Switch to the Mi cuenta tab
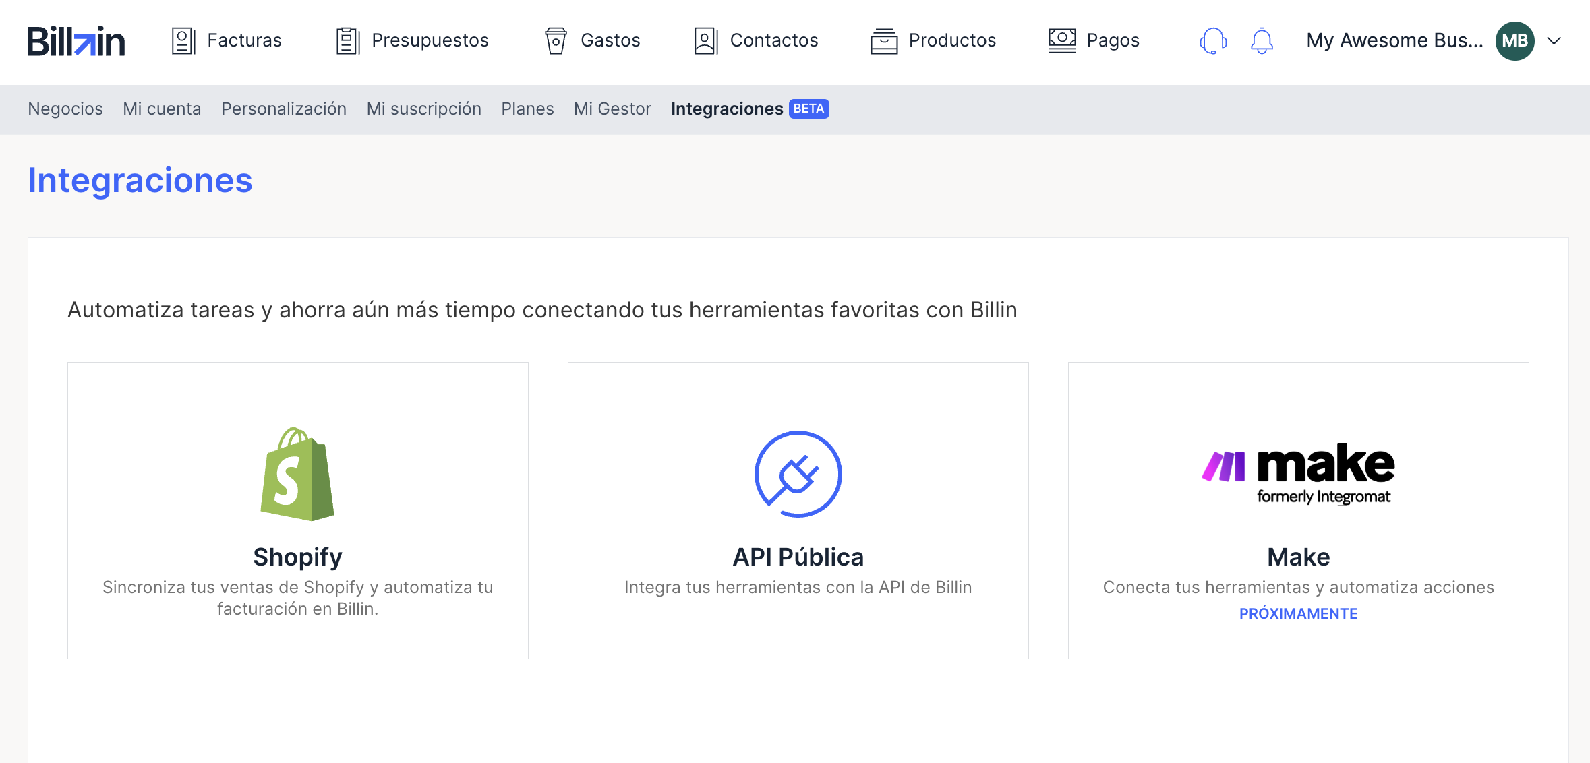Screen dimensions: 1590x763 click(162, 109)
